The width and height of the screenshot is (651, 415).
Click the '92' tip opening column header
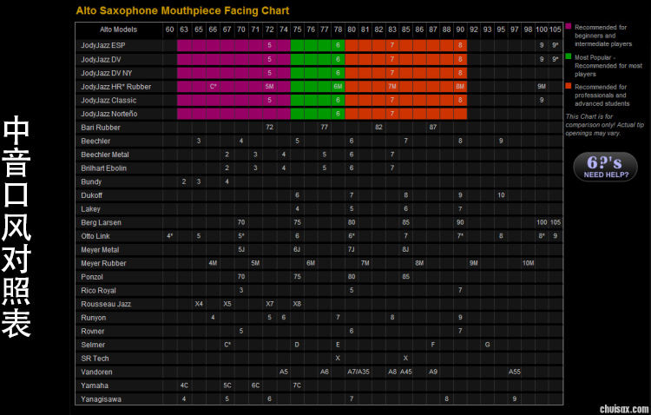pos(474,30)
